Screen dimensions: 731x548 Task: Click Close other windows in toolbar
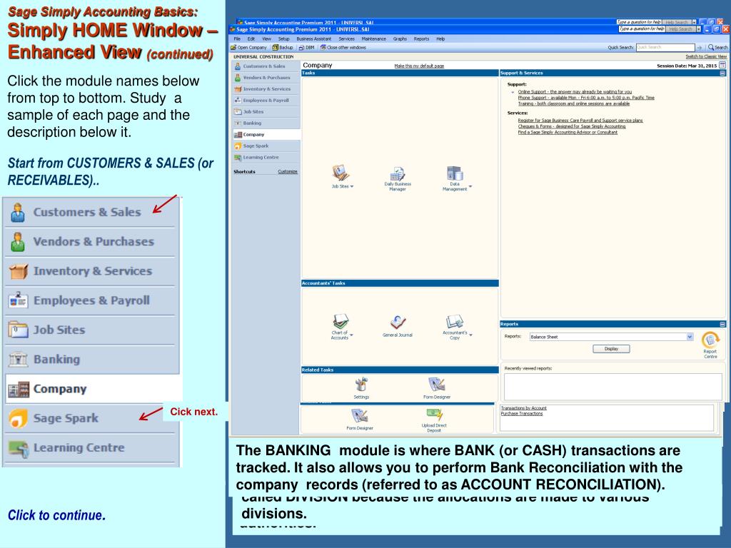pos(343,48)
